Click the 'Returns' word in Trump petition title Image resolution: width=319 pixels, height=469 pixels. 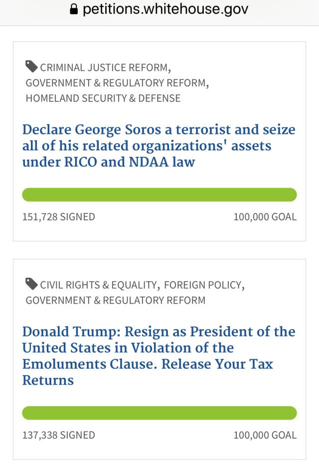click(x=48, y=381)
